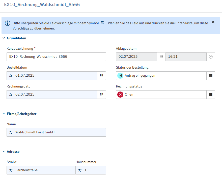
Task: Click the Ablagedatum date field 02.07.2025
Action: [x=136, y=57]
